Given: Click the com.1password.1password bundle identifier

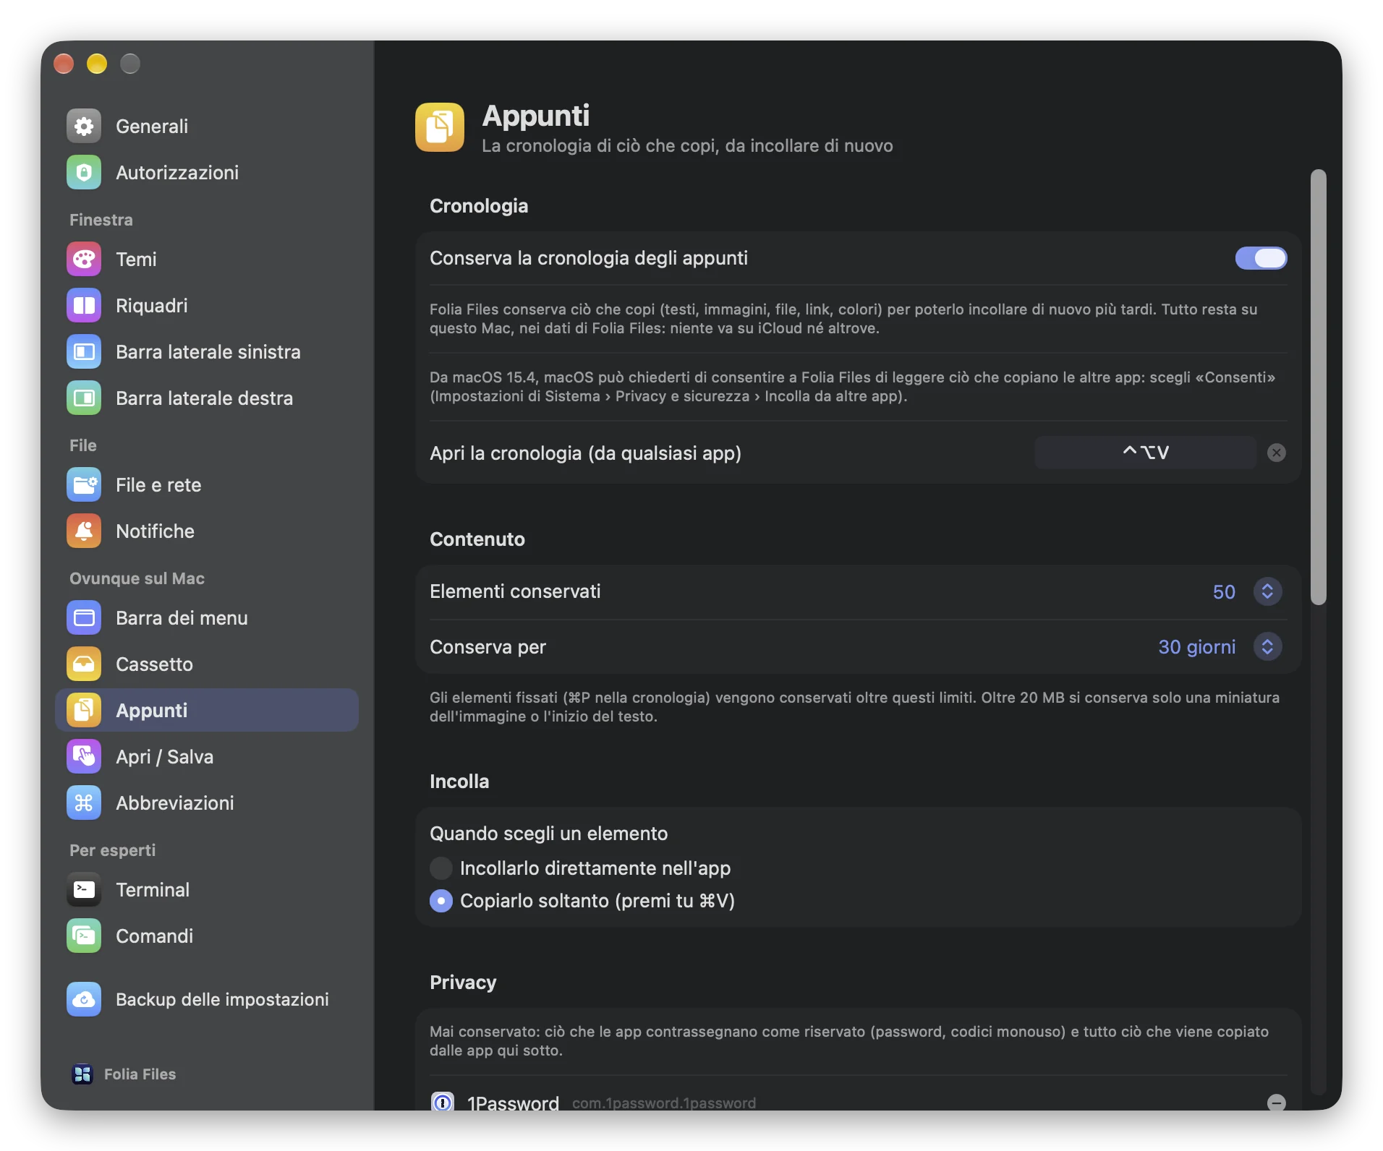Looking at the screenshot, I should point(664,1103).
